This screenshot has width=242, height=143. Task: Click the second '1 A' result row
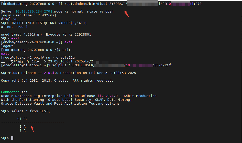click(x=23, y=130)
